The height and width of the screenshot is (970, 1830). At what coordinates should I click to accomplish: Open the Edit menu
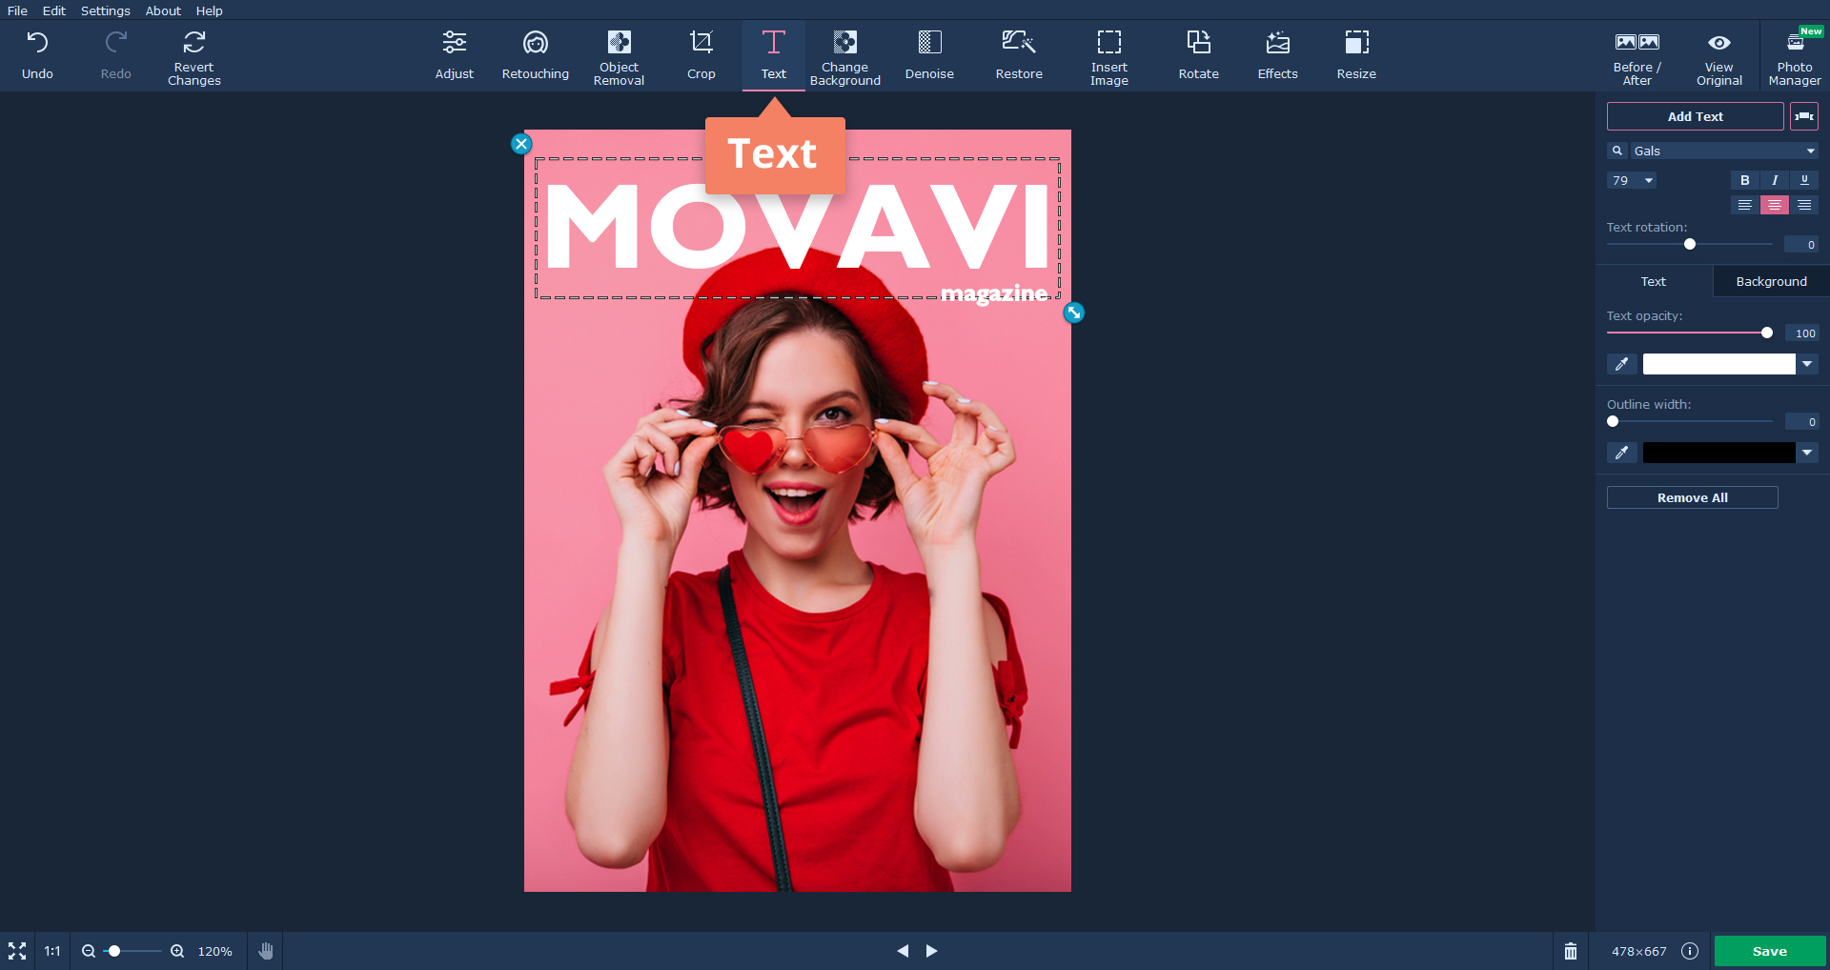coord(54,10)
